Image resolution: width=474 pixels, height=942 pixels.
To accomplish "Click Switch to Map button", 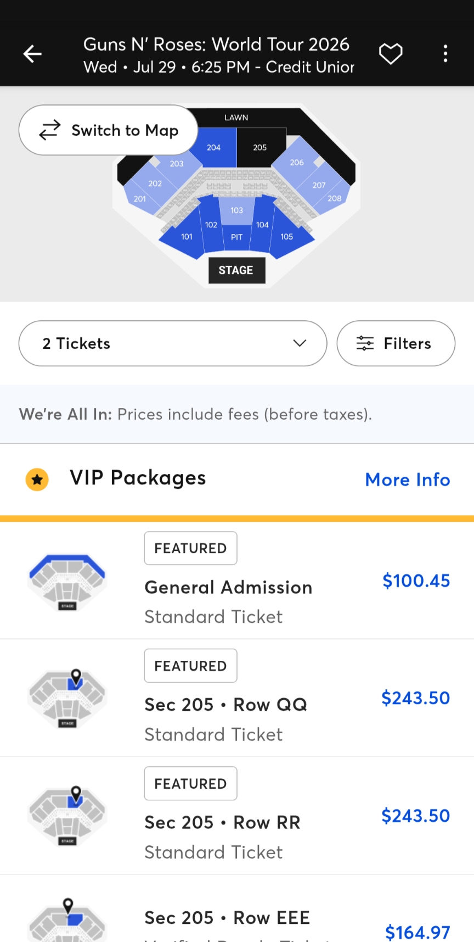I will pos(109,130).
